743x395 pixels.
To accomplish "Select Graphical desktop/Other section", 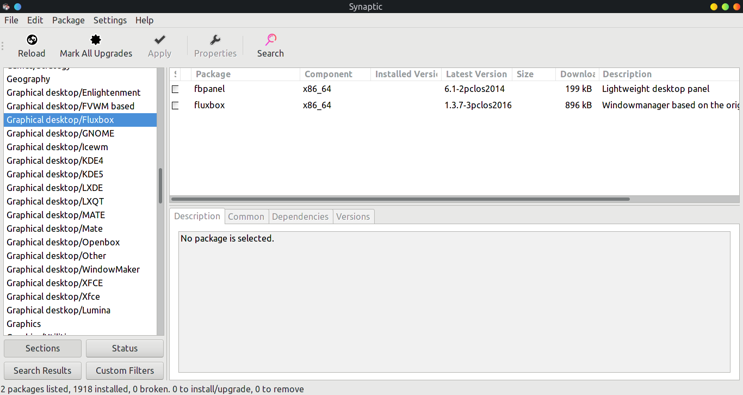I will tap(80, 256).
